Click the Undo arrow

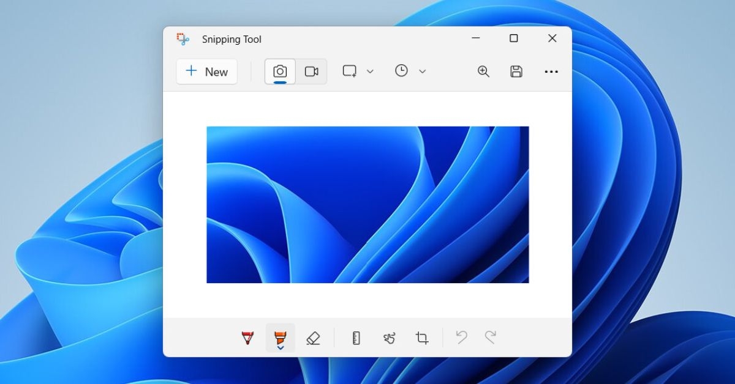coord(461,337)
